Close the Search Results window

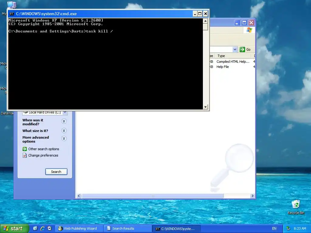pyautogui.click(x=251, y=23)
